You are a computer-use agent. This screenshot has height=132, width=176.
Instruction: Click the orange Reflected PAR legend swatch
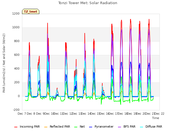tap(46, 127)
